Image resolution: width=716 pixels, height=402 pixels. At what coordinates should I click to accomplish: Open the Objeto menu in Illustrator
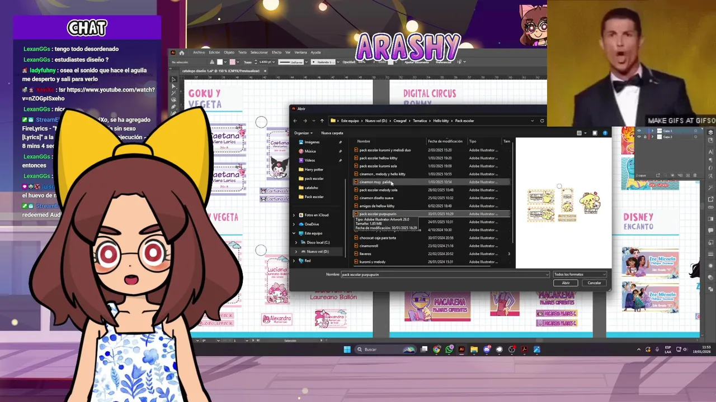point(229,52)
